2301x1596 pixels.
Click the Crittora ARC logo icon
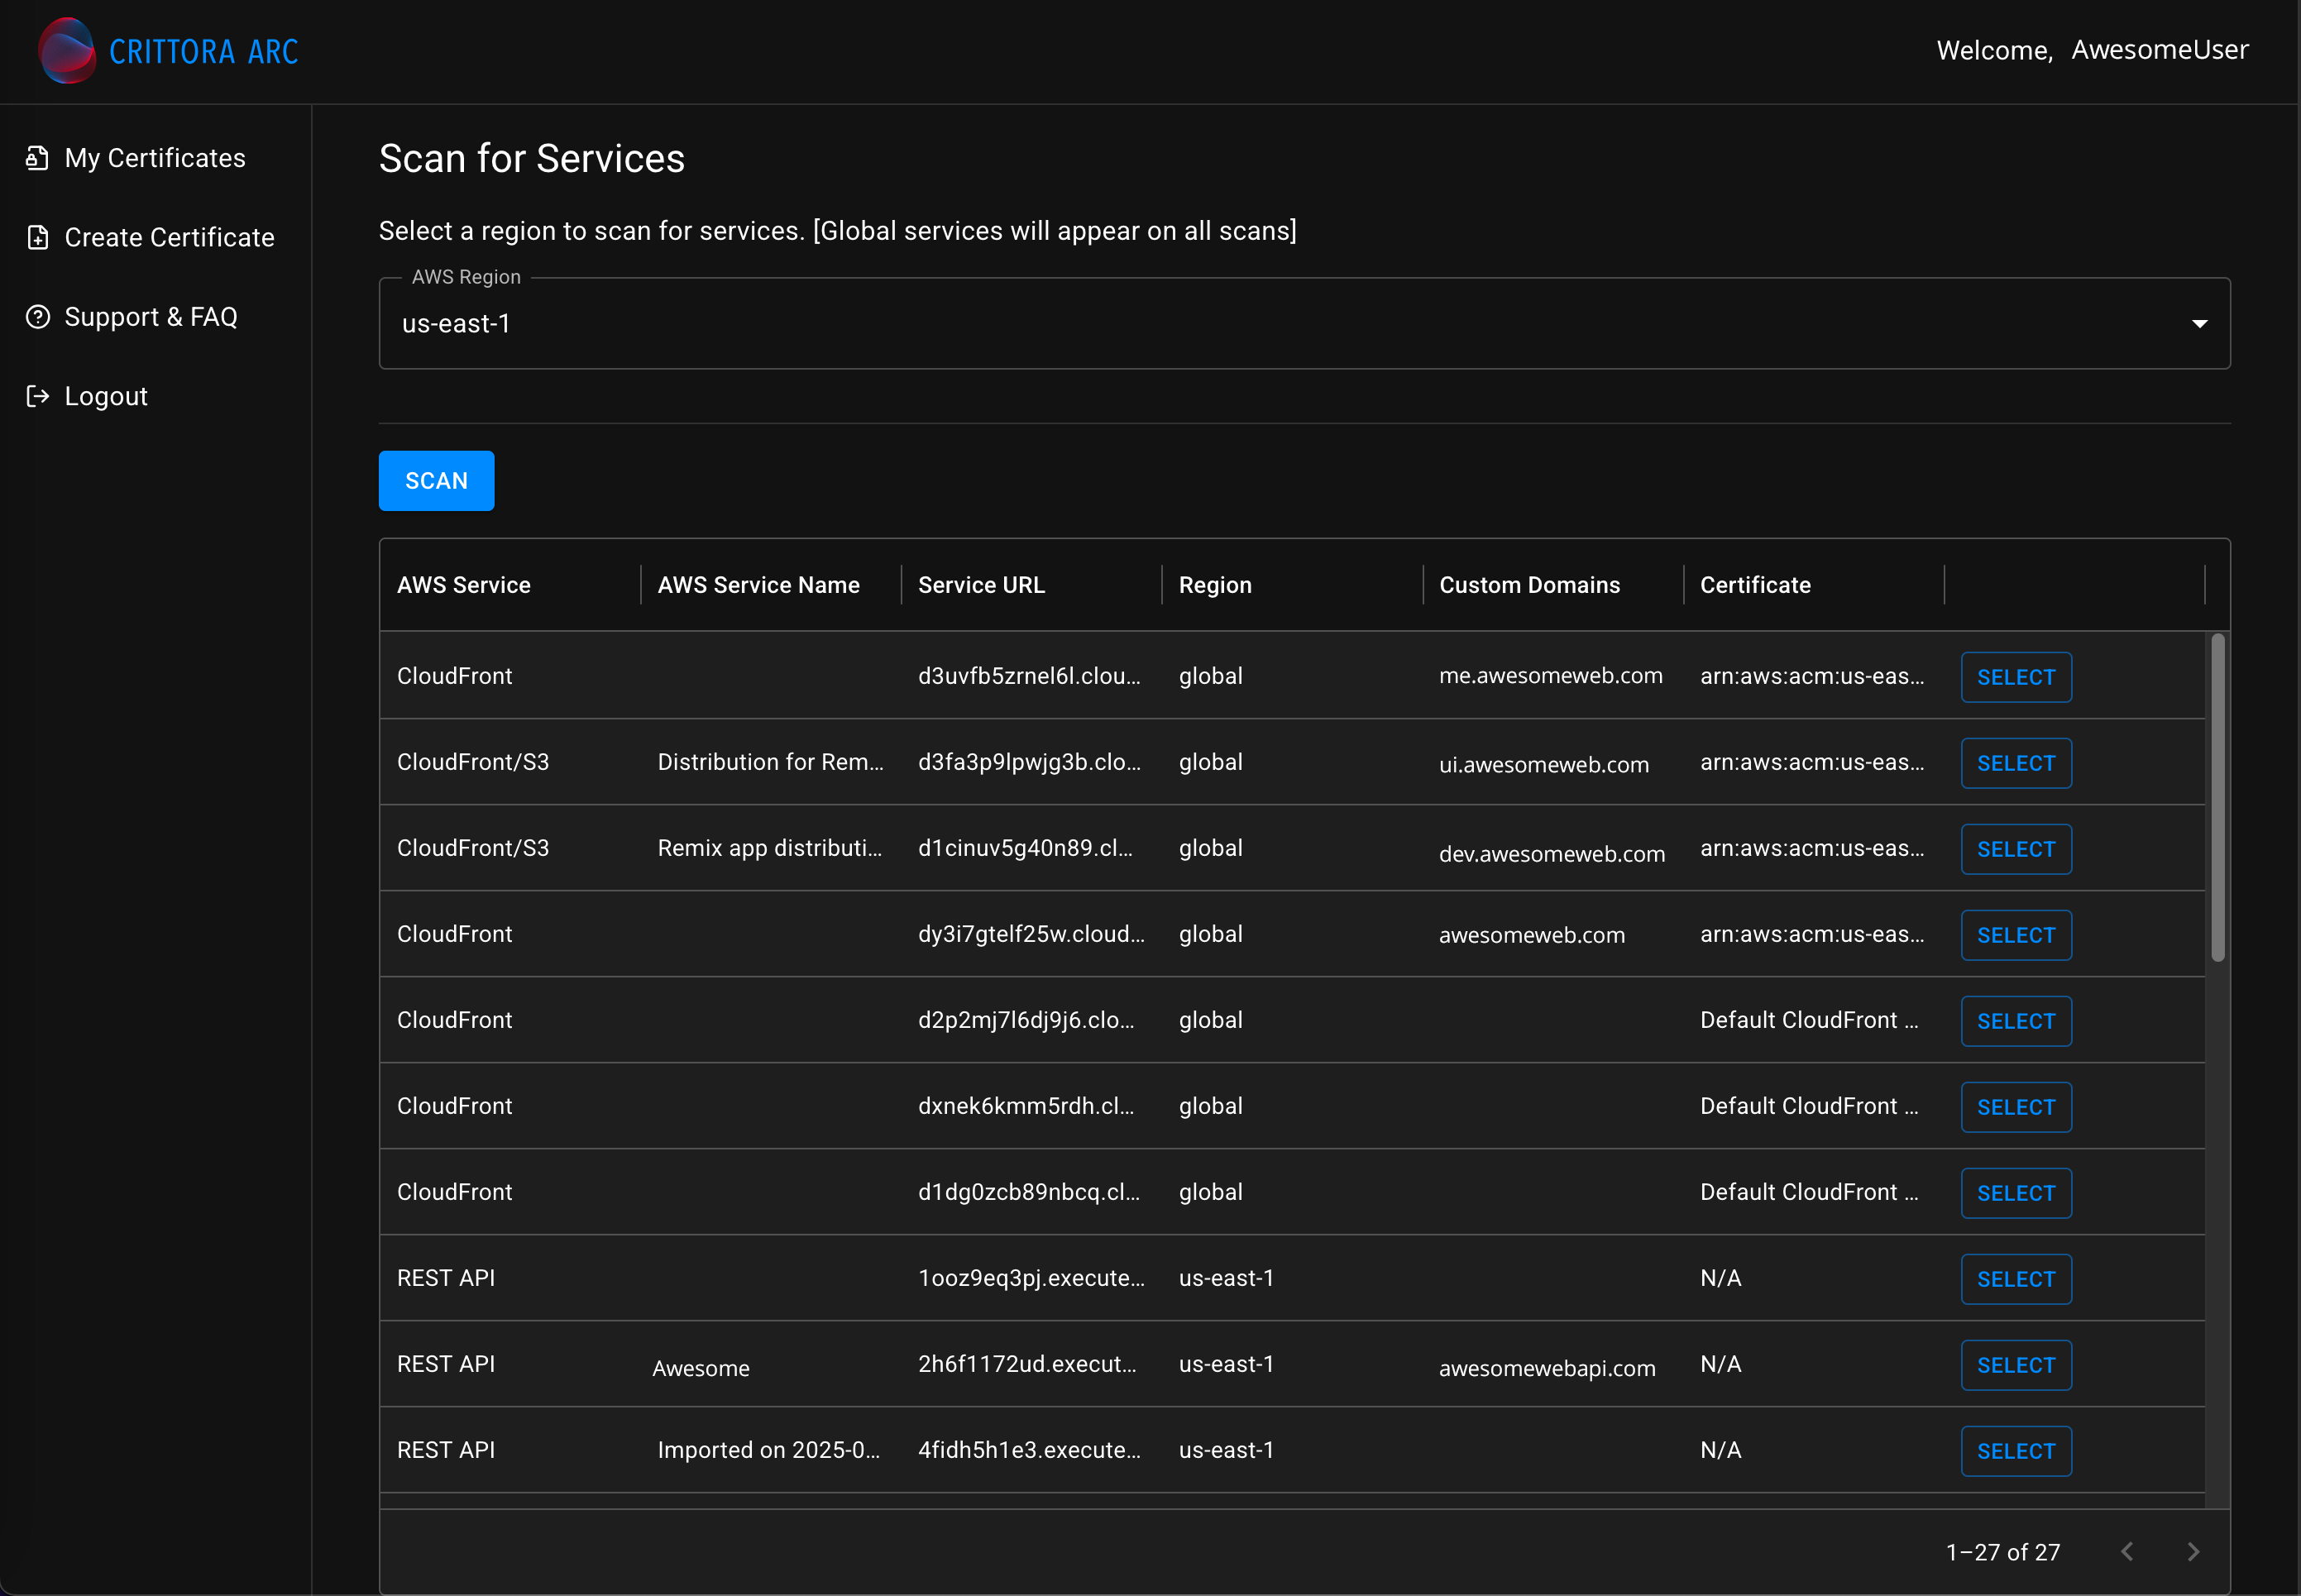[x=66, y=51]
